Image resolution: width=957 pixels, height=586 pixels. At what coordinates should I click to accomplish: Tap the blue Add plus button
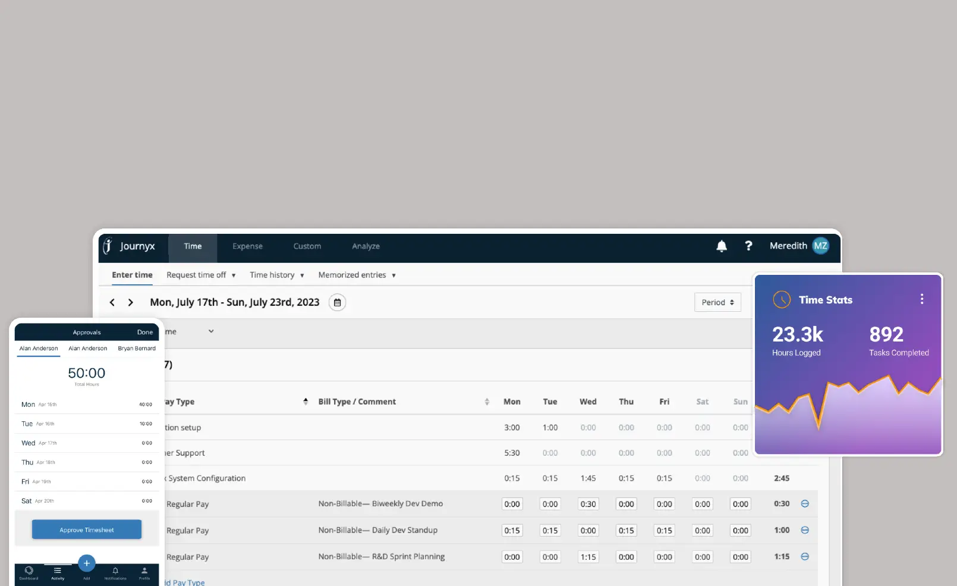pyautogui.click(x=86, y=563)
